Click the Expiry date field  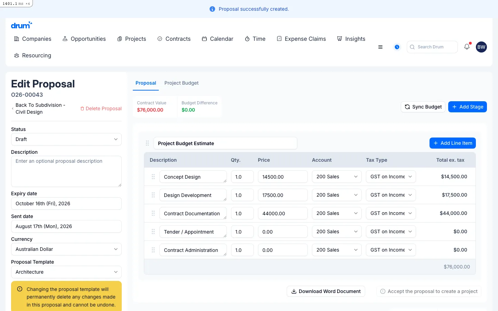click(x=66, y=204)
